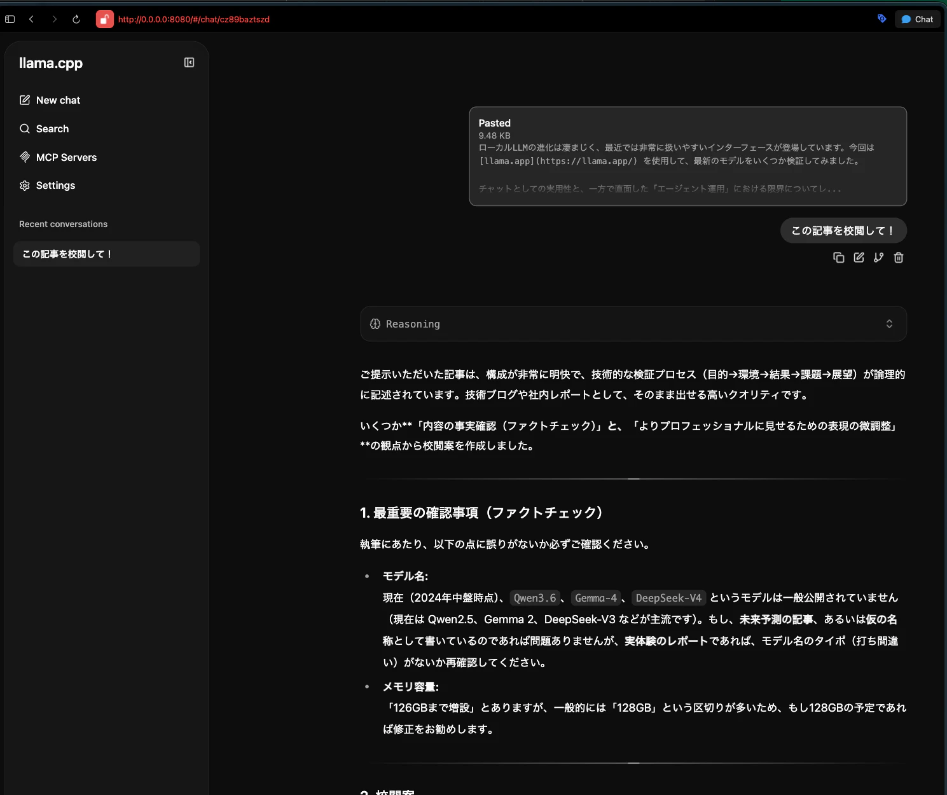Click the DeepSeek-V4 inline code tag
947x795 pixels.
coord(668,598)
